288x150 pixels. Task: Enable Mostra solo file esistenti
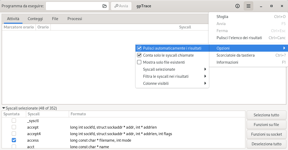tap(172, 62)
